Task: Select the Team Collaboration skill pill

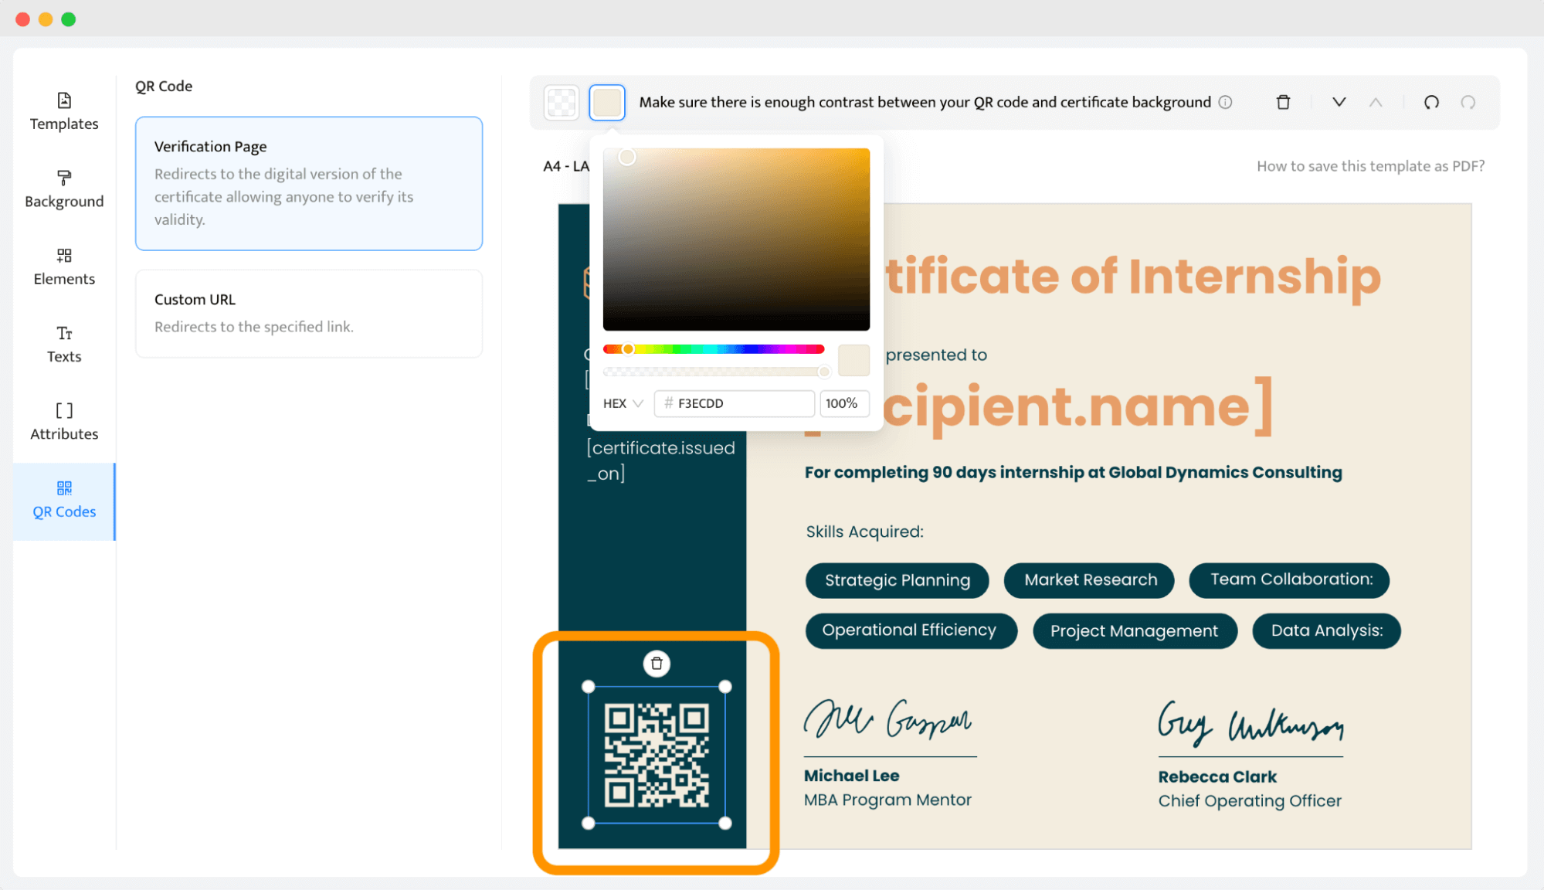Action: coord(1290,580)
